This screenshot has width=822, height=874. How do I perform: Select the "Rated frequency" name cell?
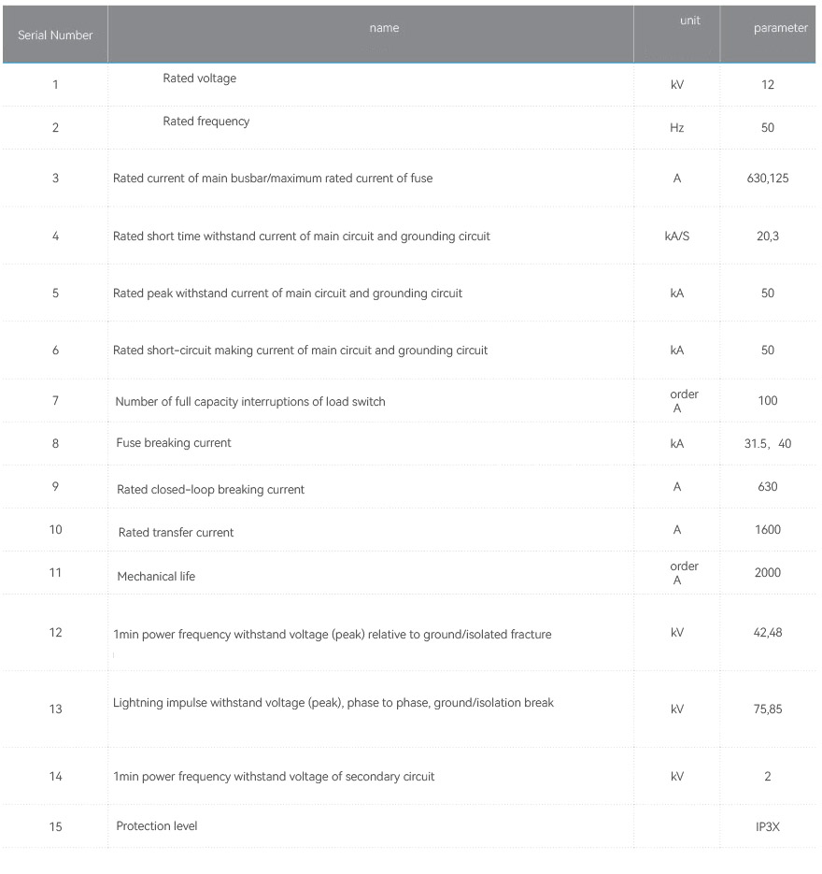(x=205, y=122)
